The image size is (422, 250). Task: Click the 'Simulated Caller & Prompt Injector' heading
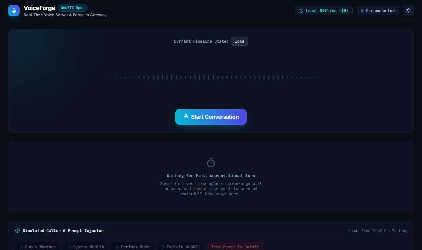click(63, 231)
